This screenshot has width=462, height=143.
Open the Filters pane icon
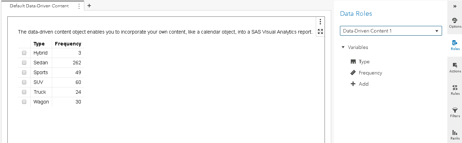(455, 112)
